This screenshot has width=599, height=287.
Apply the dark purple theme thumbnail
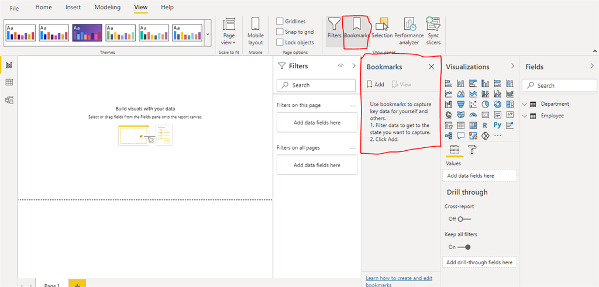[x=88, y=33]
